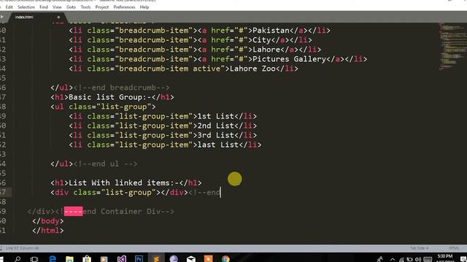The image size is (467, 262).
Task: Open Google Chrome from the taskbar
Action: [x=225, y=259]
